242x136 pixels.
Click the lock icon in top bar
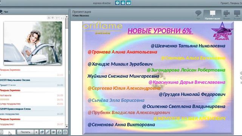click(123, 3)
